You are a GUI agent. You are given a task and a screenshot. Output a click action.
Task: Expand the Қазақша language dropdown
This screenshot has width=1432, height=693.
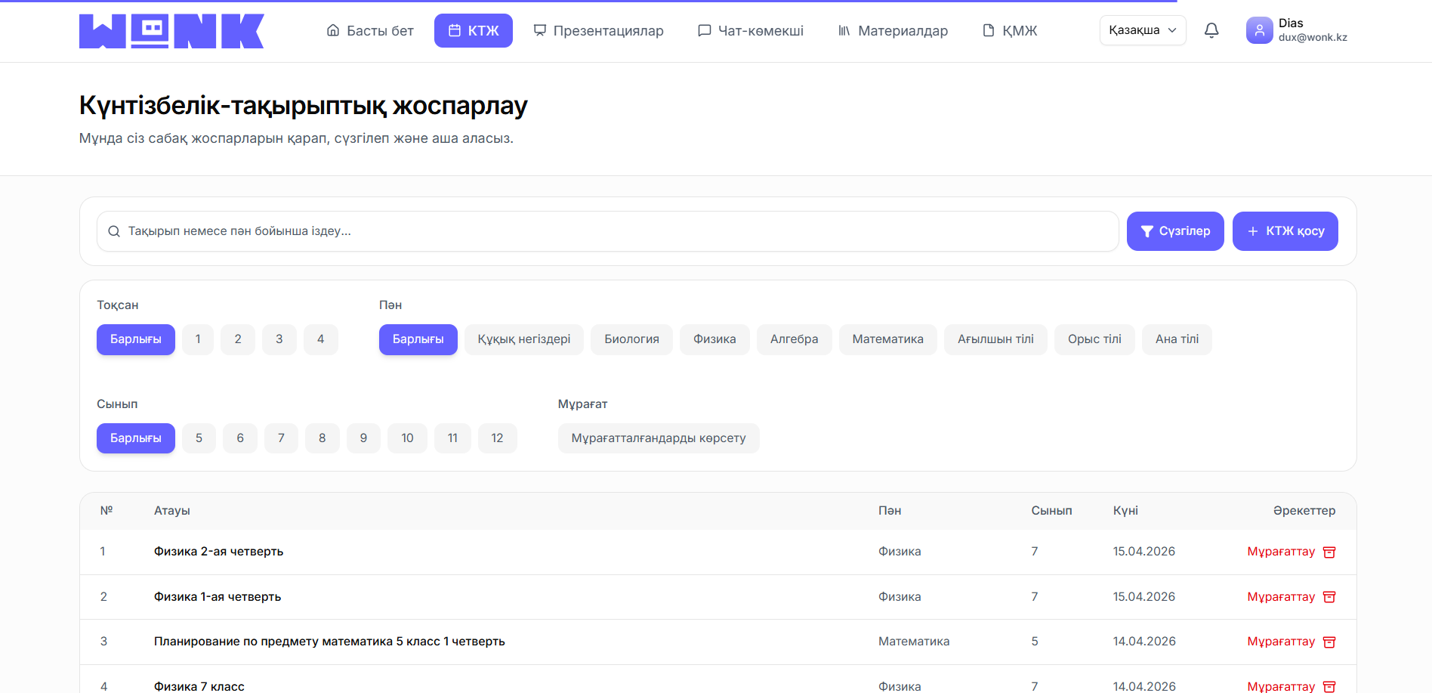point(1142,30)
